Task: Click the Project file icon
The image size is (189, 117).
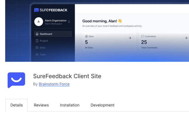Action: [x=37, y=41]
